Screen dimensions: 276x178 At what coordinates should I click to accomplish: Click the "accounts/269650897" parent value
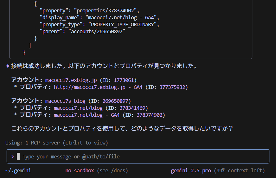(x=97, y=31)
